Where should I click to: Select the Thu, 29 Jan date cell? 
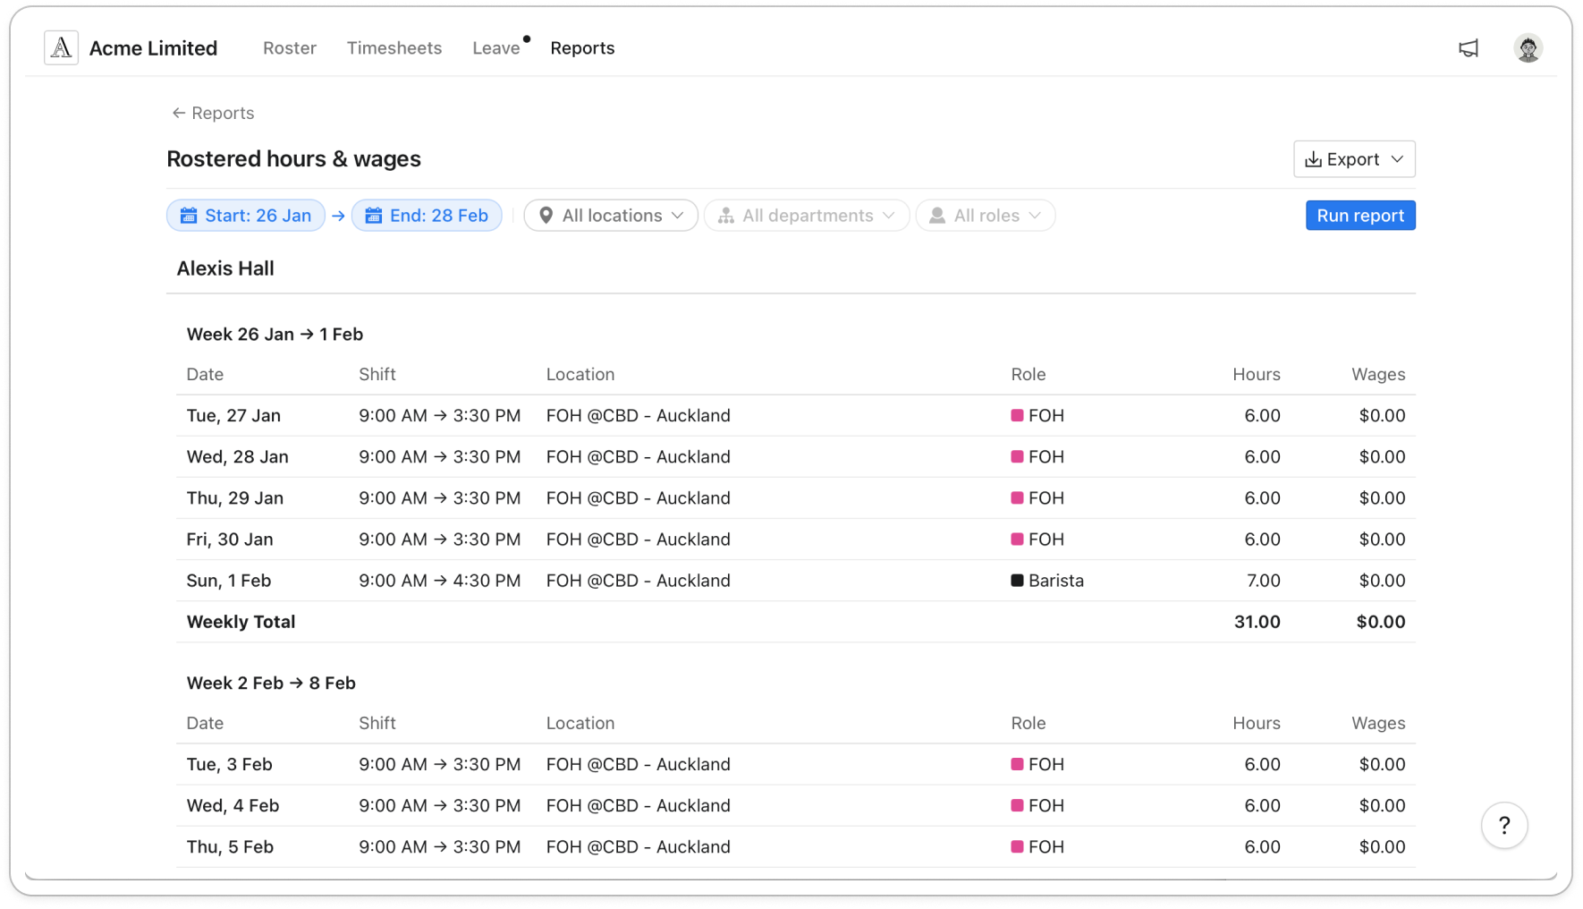[234, 497]
